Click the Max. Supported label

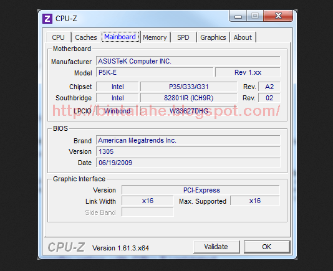click(203, 201)
